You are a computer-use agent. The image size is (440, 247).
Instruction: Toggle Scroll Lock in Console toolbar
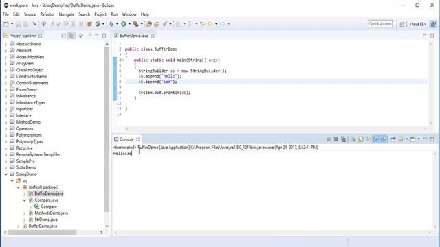click(x=360, y=139)
